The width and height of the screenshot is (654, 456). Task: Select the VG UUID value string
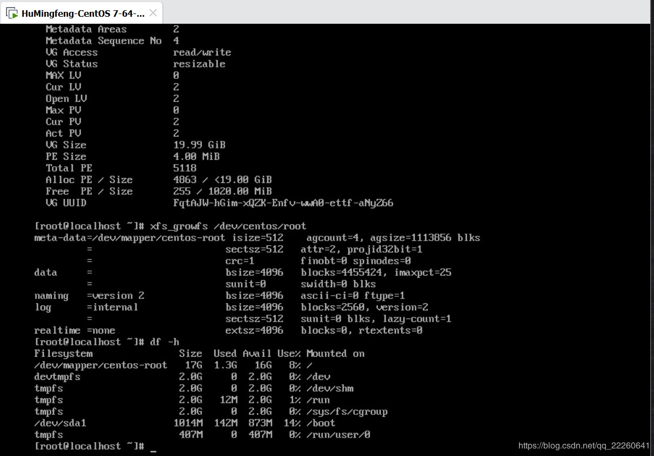click(x=283, y=203)
